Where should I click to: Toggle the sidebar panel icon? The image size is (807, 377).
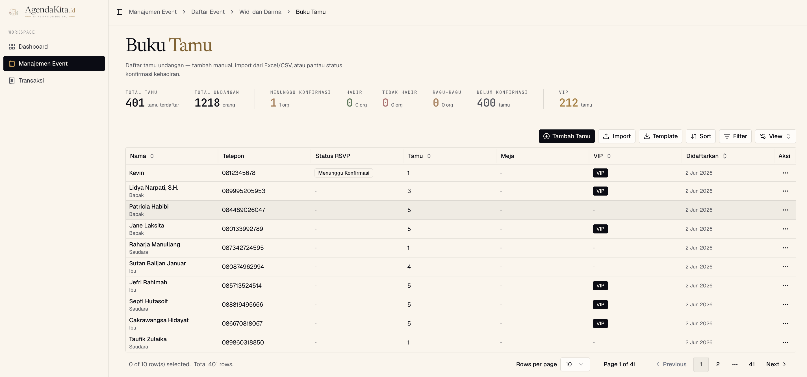(119, 12)
